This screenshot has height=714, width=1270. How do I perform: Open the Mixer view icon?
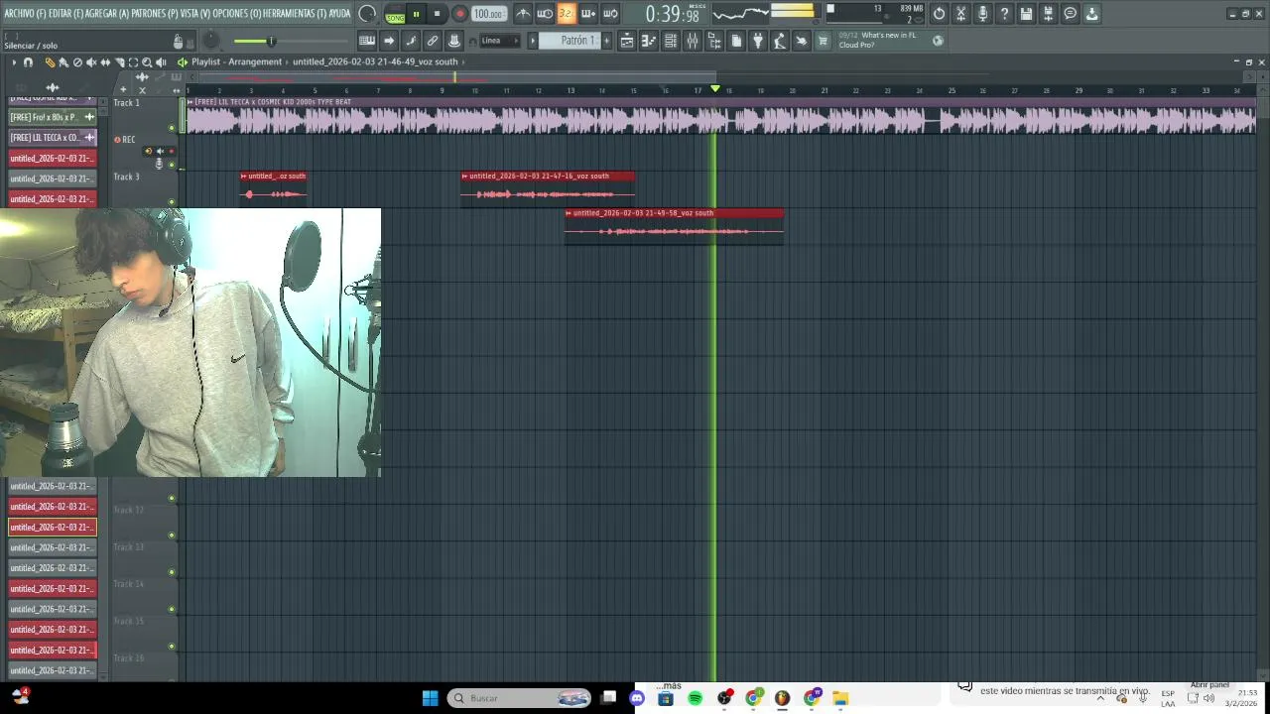[x=693, y=41]
